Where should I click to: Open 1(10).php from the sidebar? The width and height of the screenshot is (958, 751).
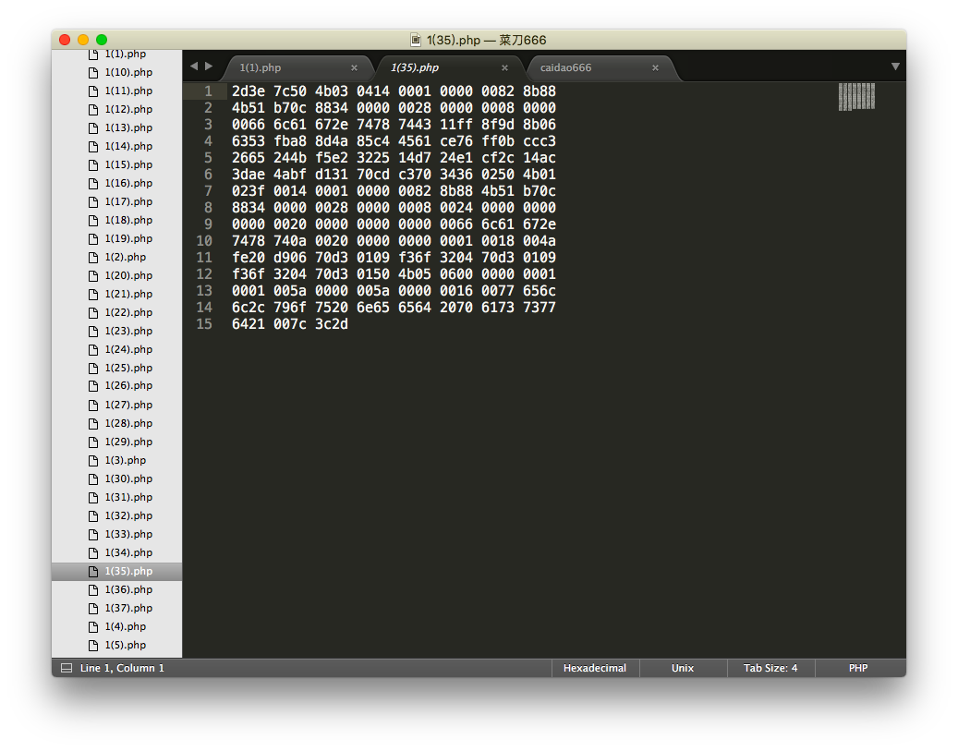click(x=128, y=73)
